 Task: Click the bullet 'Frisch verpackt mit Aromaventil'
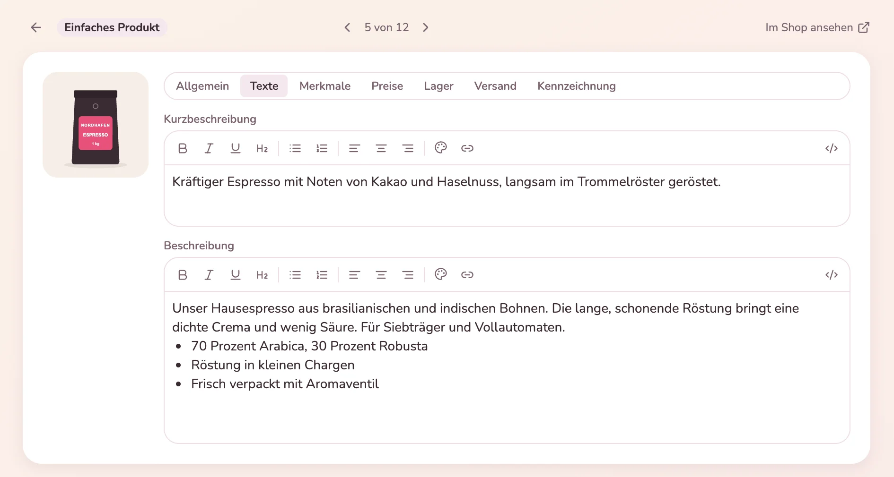tap(285, 384)
